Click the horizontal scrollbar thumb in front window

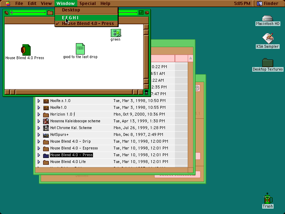[74, 92]
